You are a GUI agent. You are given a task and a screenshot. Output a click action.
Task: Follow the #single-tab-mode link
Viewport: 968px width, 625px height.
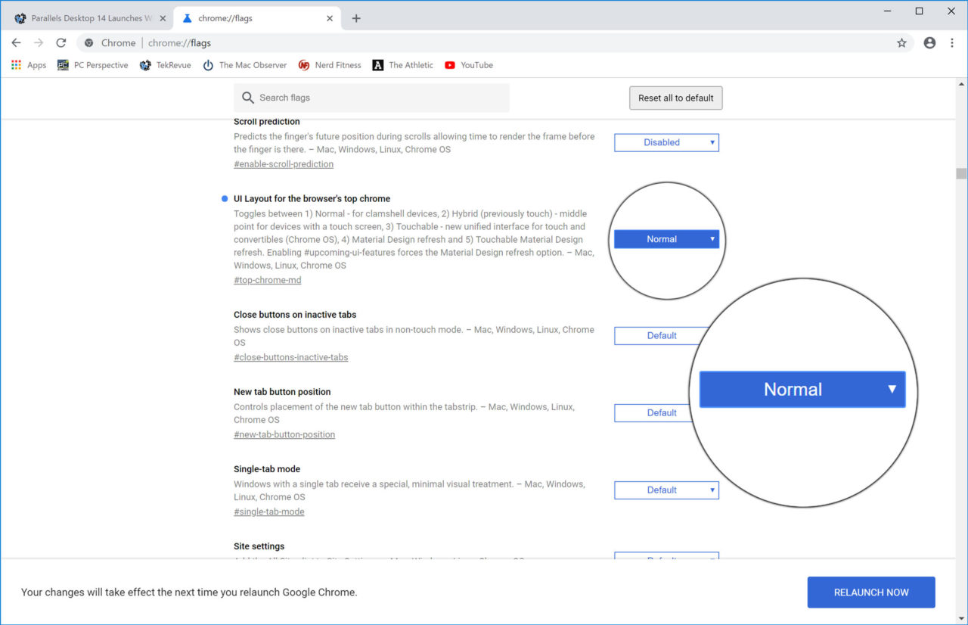269,512
